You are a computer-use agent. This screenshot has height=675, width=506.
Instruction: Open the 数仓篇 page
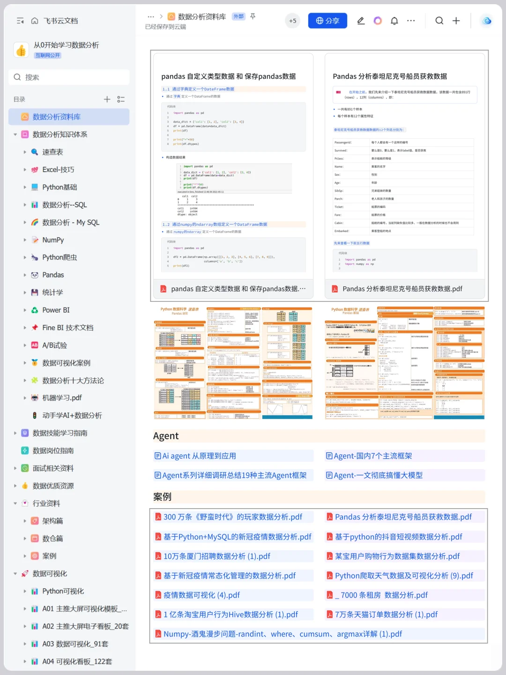coord(52,539)
